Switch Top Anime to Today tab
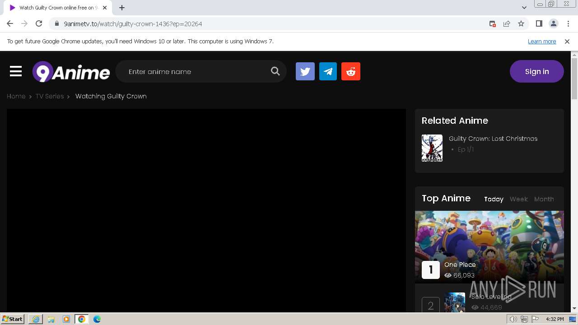578x325 pixels. tap(494, 199)
